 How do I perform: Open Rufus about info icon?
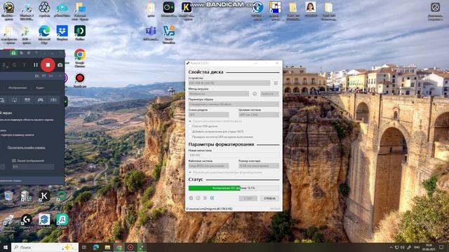point(198,198)
